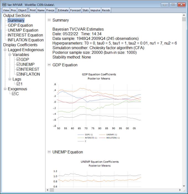188x194 pixels.
Task: Collapse the Lagged Endogenous tree node
Action: pos(5,50)
